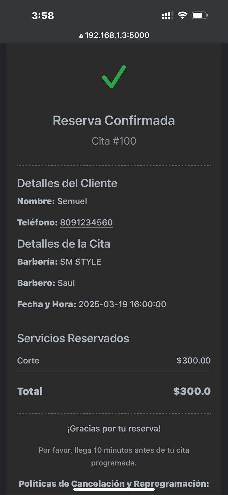Select the Detalles del Cliente heading
The height and width of the screenshot is (495, 228).
67,183
